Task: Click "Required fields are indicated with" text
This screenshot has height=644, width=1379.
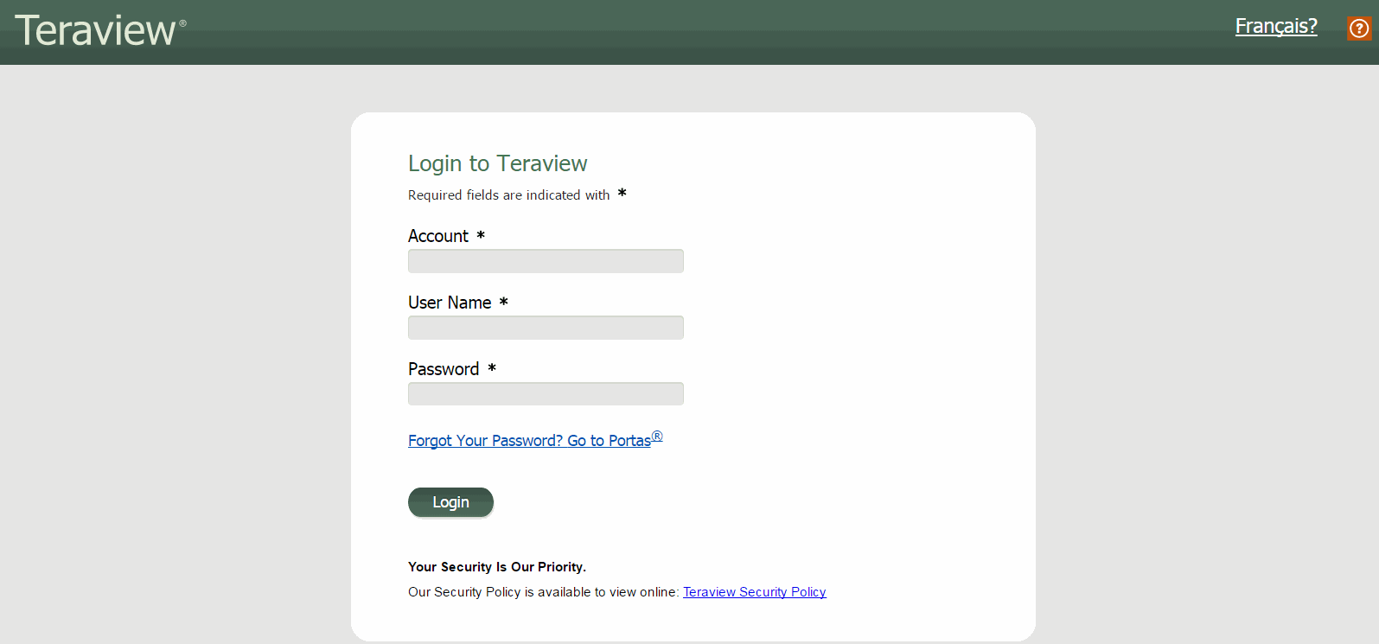Action: point(508,195)
